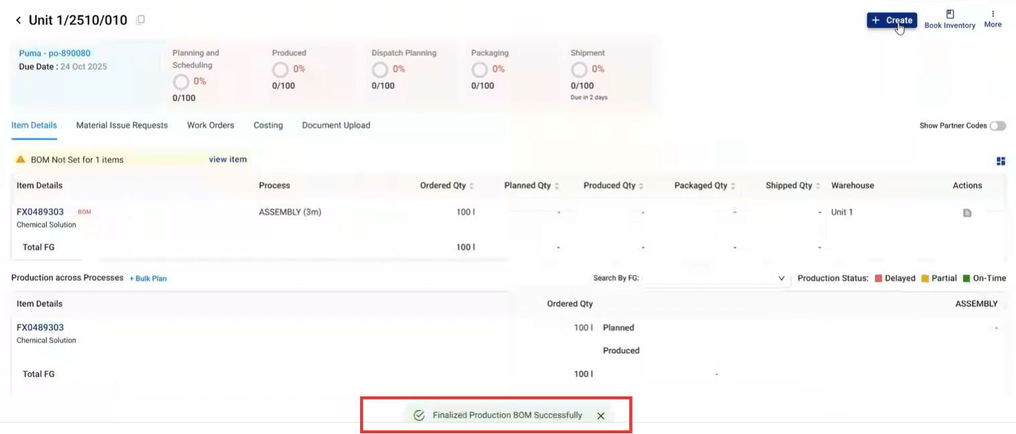Click the Create button
The image size is (1016, 434).
[891, 20]
